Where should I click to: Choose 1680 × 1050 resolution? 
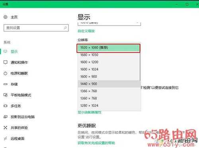click(x=108, y=55)
